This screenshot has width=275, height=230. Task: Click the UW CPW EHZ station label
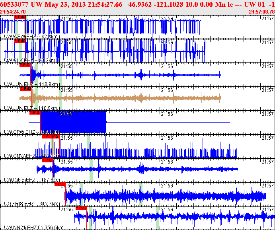[x=32, y=132]
